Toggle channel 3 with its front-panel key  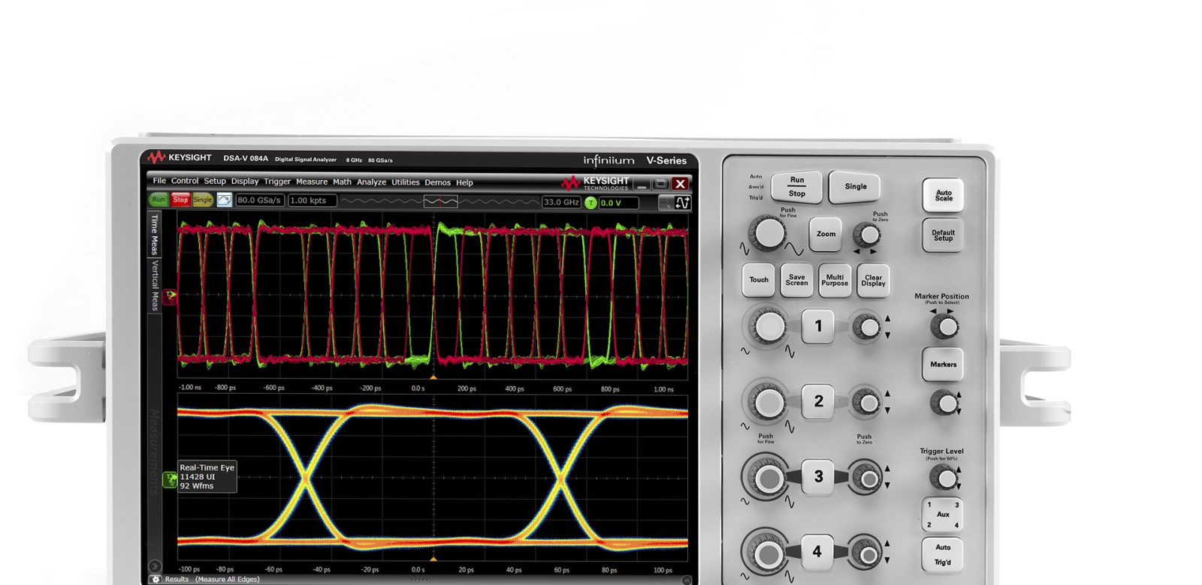pos(818,477)
